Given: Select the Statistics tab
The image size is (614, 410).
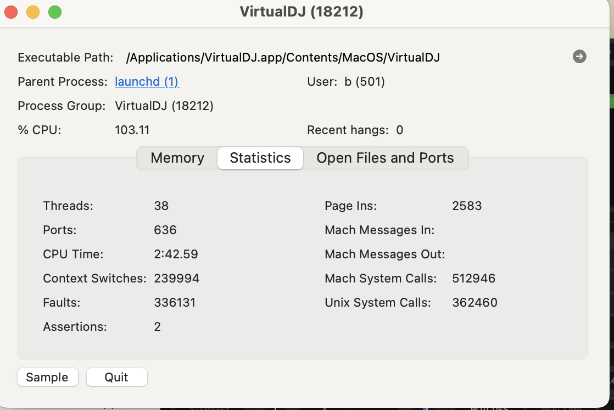Looking at the screenshot, I should (x=260, y=158).
